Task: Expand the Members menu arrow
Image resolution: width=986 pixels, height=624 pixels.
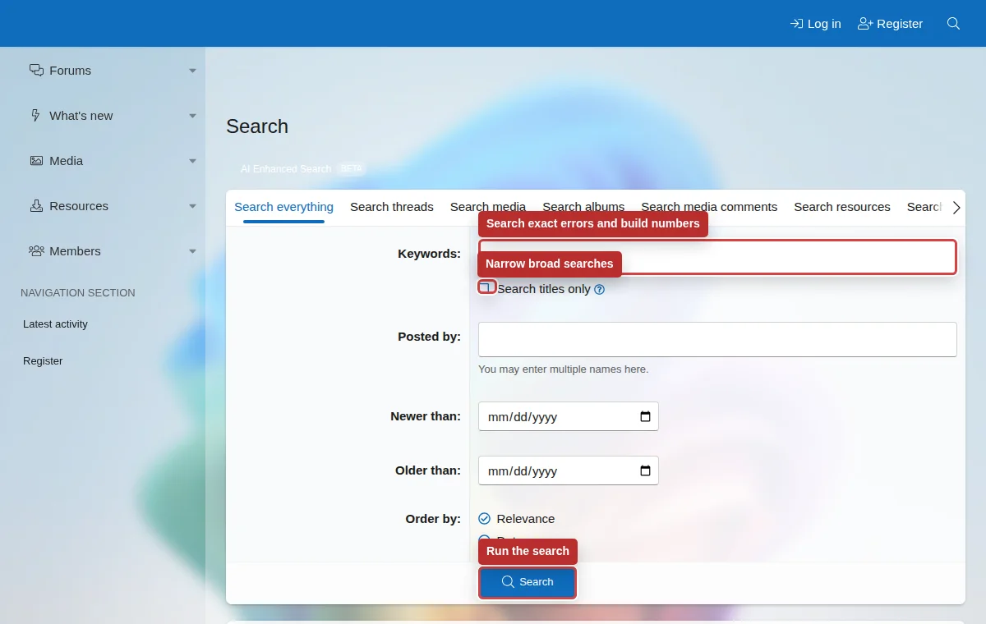Action: click(x=192, y=251)
